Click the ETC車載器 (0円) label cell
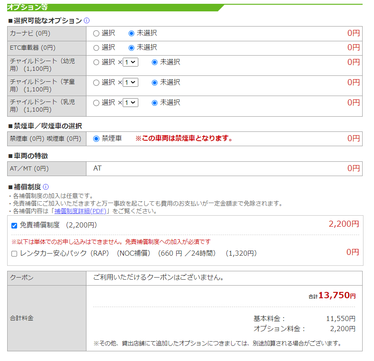 (47, 48)
